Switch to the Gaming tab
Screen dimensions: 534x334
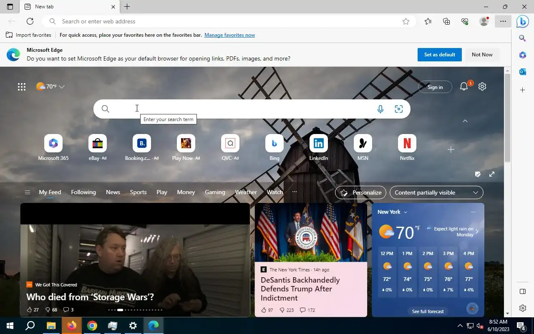pyautogui.click(x=215, y=192)
